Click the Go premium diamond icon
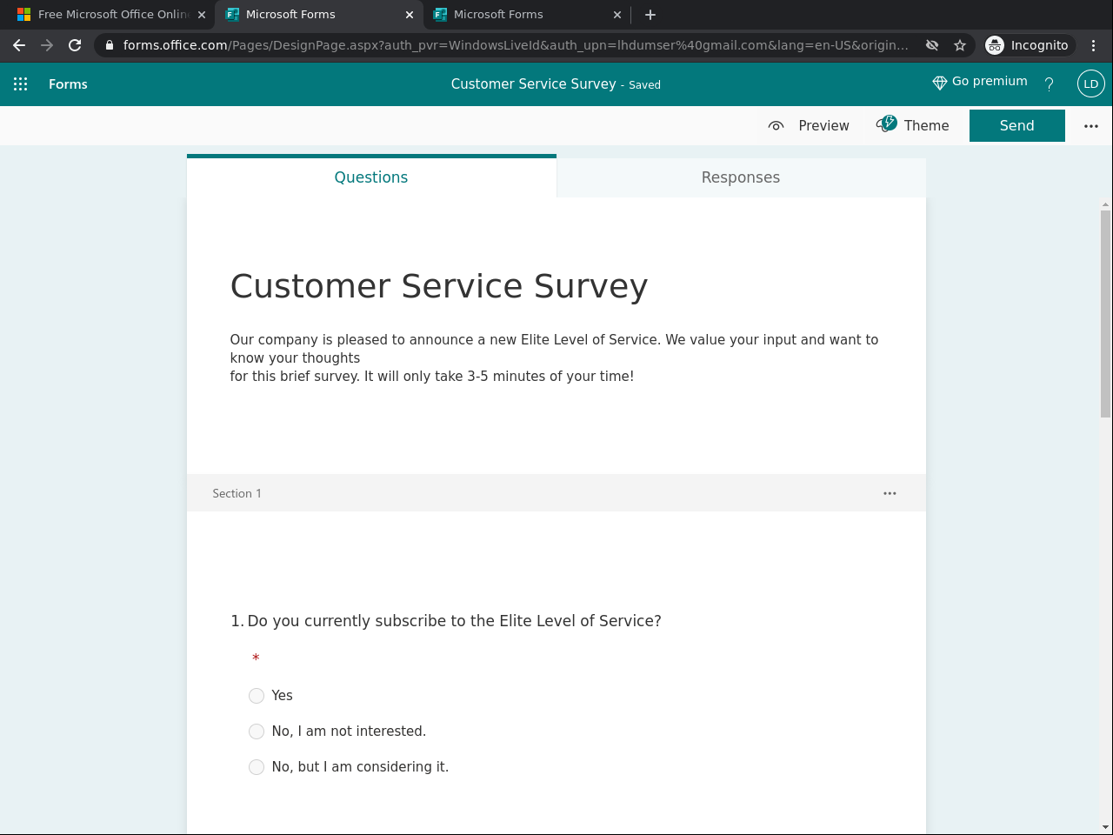Screen dimensions: 1113x835 939,83
